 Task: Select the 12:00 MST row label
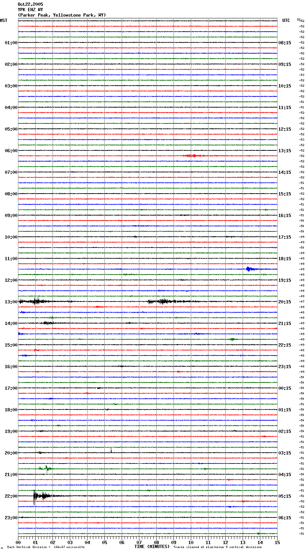pos(11,280)
